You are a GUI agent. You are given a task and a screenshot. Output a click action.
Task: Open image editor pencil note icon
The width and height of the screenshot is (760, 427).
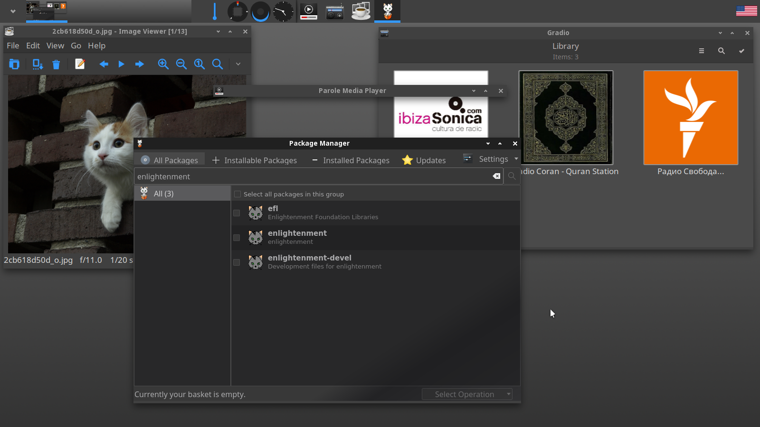(x=80, y=64)
